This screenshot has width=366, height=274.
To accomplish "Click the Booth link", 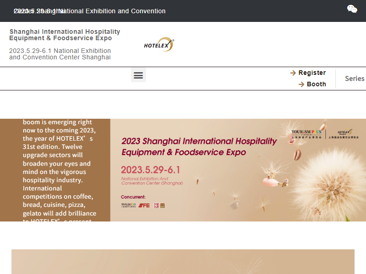I will (317, 84).
